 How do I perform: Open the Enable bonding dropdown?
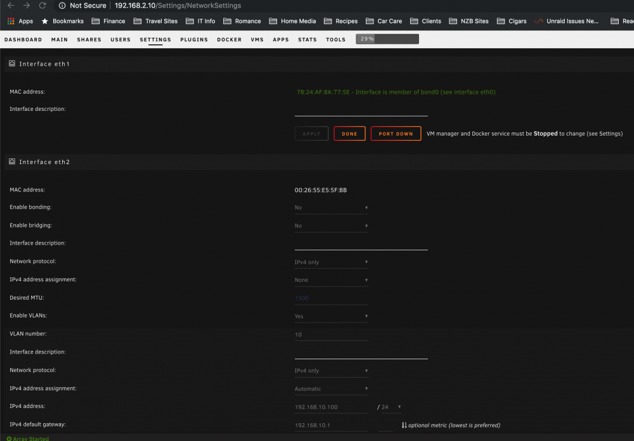click(331, 207)
